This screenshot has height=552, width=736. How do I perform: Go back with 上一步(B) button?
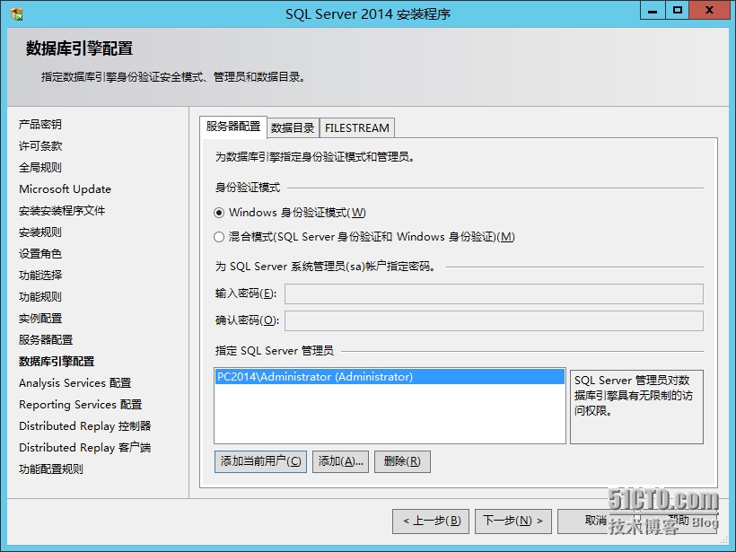[431, 521]
